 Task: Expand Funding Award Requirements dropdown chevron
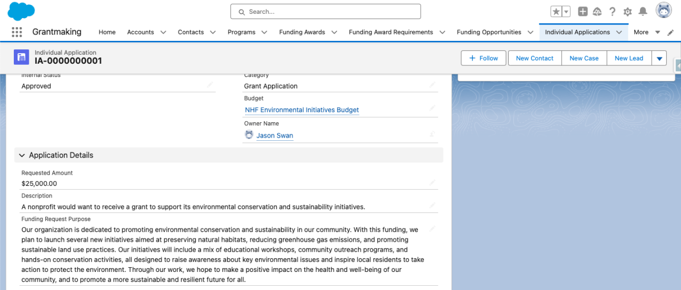[442, 32]
